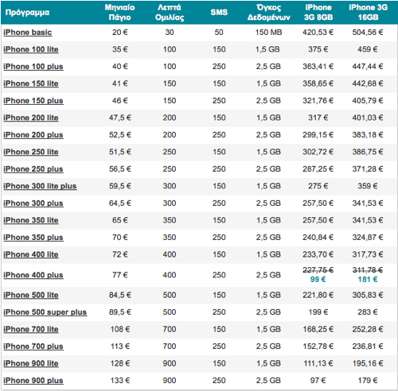Select the 275 € price cell
Image resolution: width=398 pixels, height=391 pixels.
[318, 186]
